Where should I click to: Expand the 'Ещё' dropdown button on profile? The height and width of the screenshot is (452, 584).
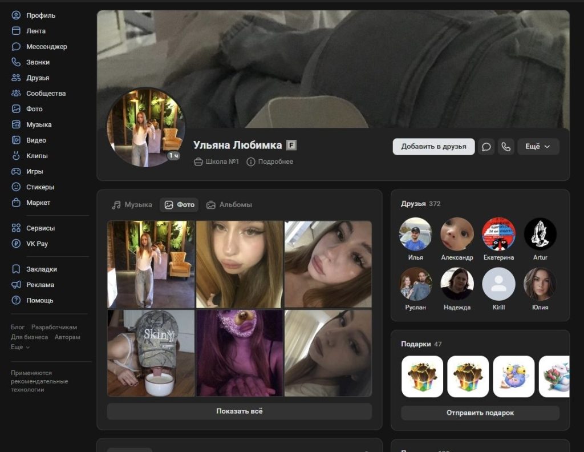coord(538,147)
